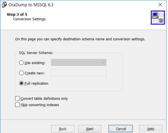Enable Skip converting indexes checkbox

17,105
